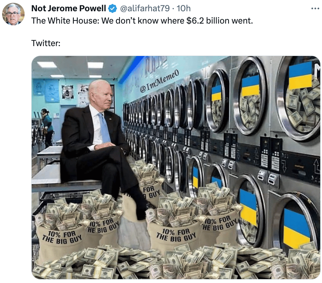Open the tweet author's profile avatar
This screenshot has width=322, height=283.
click(13, 14)
